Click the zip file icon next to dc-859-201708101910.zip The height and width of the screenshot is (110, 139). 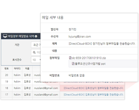point(70,58)
